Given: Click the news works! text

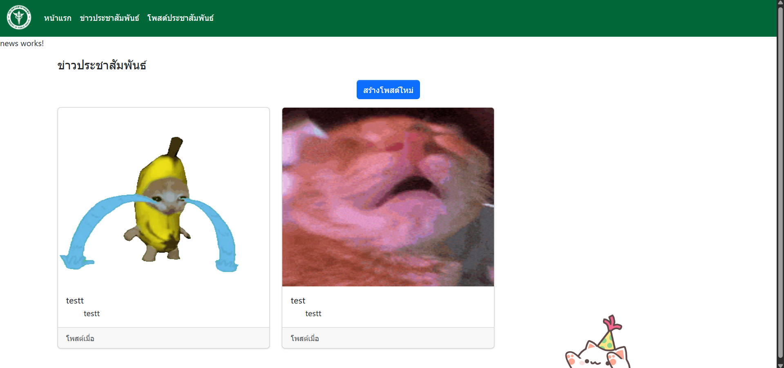Looking at the screenshot, I should click(x=22, y=43).
